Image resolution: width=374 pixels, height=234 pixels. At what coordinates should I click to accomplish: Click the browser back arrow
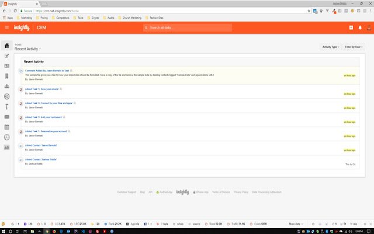click(x=4, y=11)
